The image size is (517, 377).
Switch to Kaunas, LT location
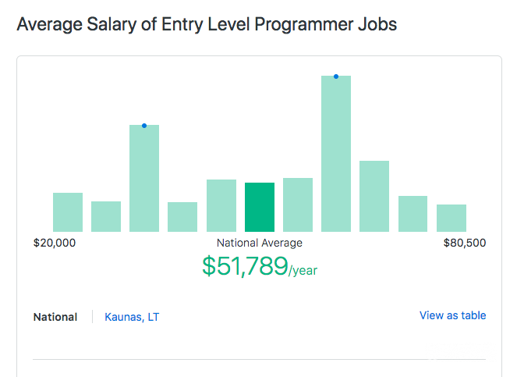133,317
